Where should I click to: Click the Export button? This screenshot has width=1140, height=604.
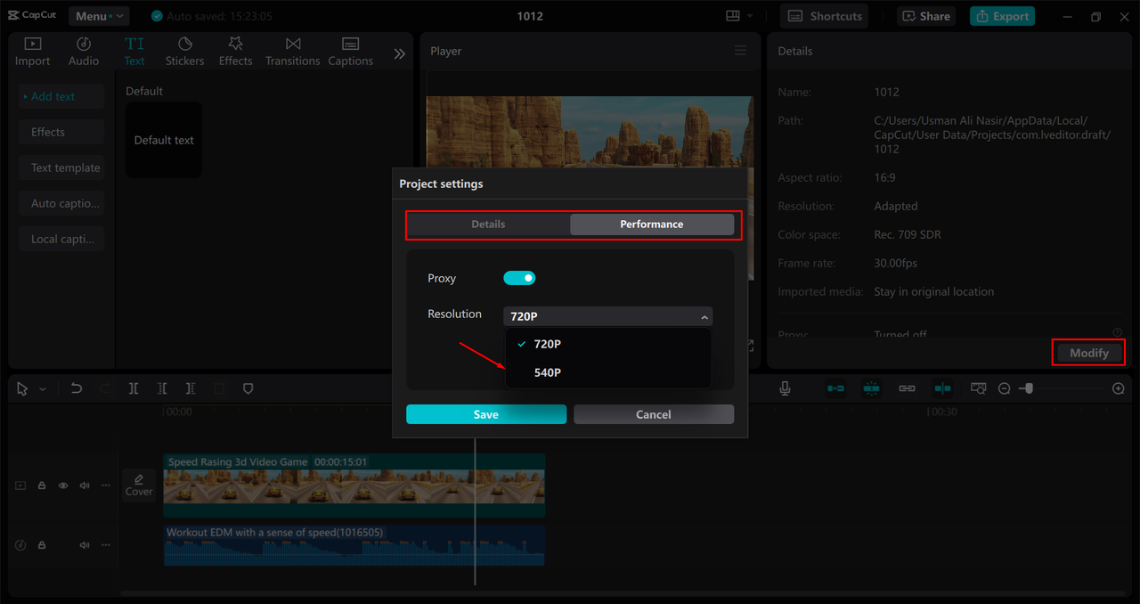coord(1002,16)
